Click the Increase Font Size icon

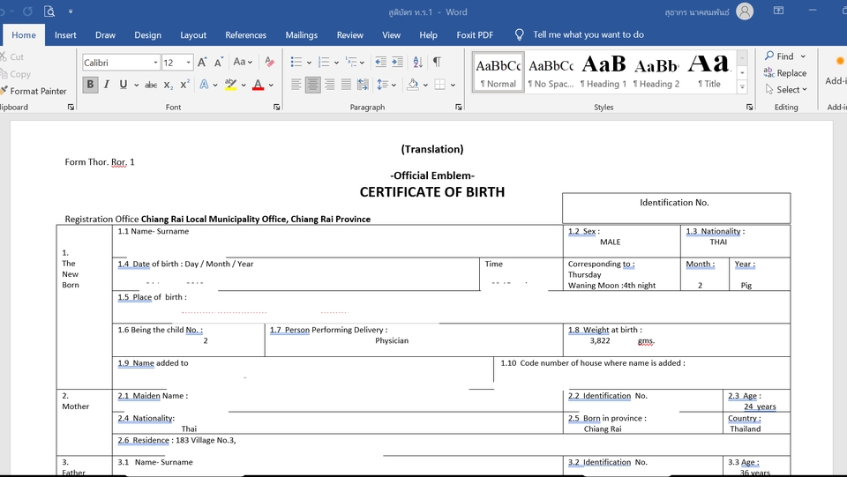pyautogui.click(x=202, y=63)
